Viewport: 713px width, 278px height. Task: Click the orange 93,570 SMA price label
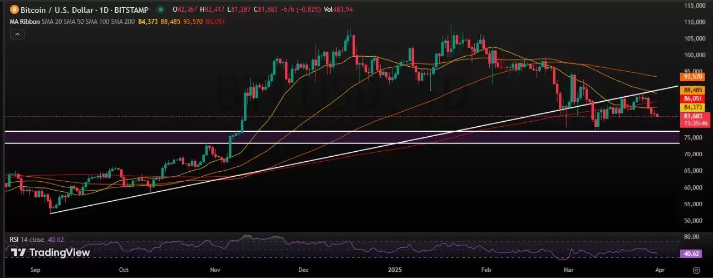pyautogui.click(x=694, y=77)
